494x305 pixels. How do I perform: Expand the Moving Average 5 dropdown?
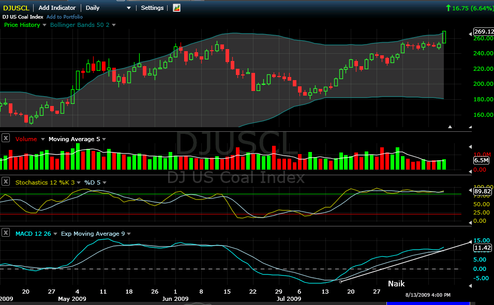pos(104,139)
